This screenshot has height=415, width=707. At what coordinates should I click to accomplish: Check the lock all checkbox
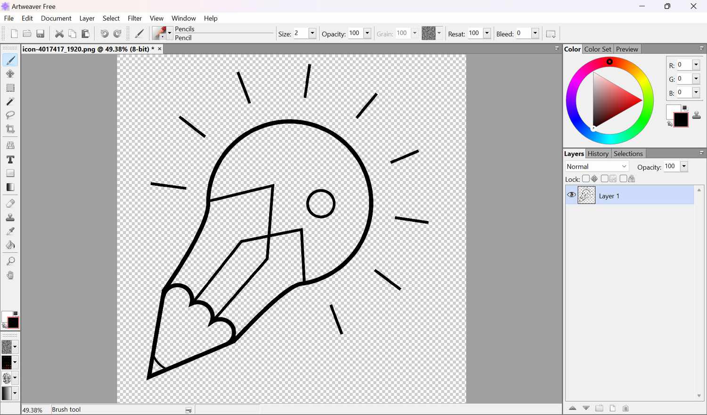click(x=624, y=179)
